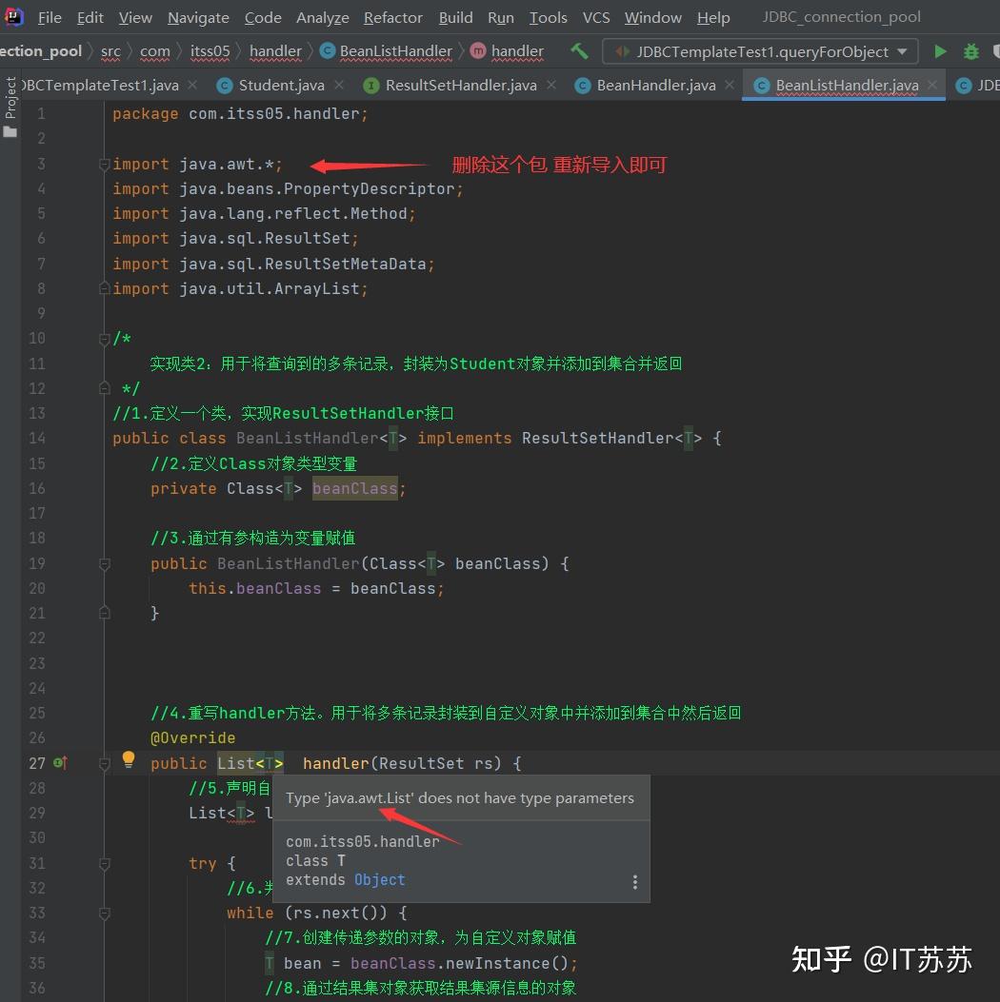Collapse the try block at line 31
This screenshot has width=1000, height=1002.
click(105, 864)
